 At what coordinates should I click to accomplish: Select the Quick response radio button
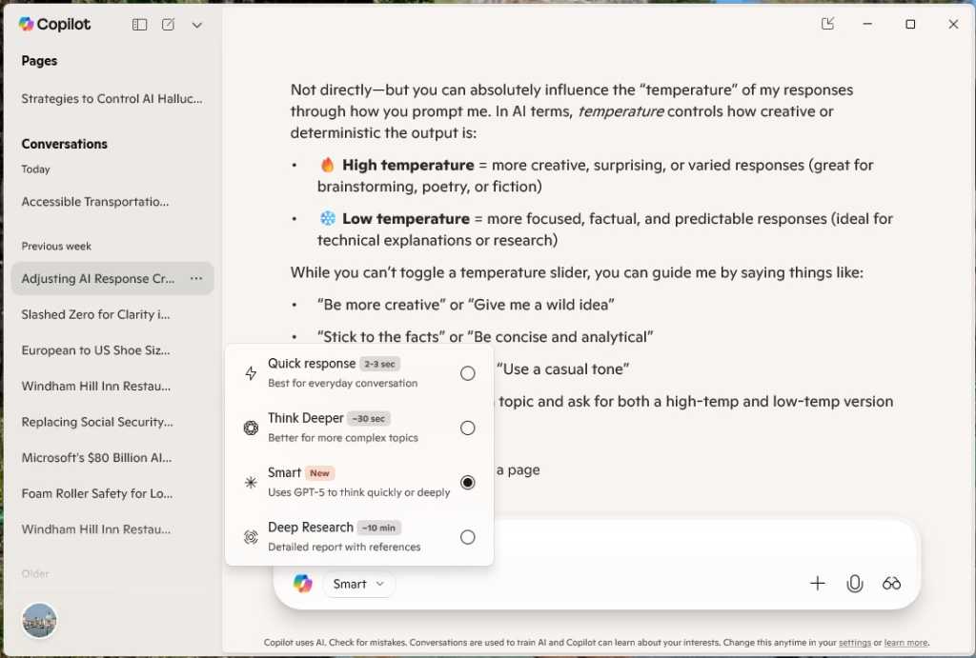click(467, 373)
